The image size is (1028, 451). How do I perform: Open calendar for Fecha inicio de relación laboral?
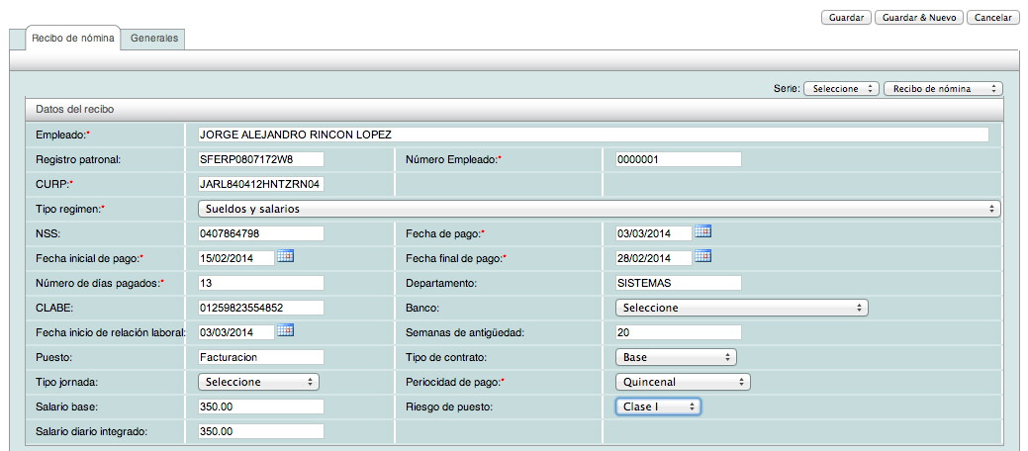pos(285,330)
